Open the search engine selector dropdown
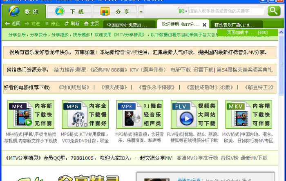 click(183, 11)
